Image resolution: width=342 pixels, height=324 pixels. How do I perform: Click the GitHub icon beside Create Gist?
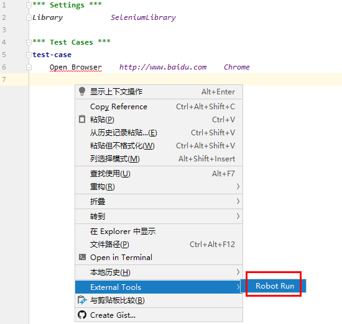(82, 315)
